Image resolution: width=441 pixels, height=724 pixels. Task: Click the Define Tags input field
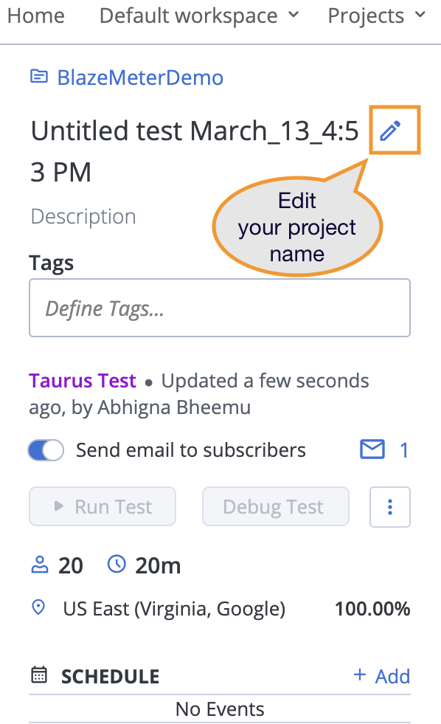point(220,307)
